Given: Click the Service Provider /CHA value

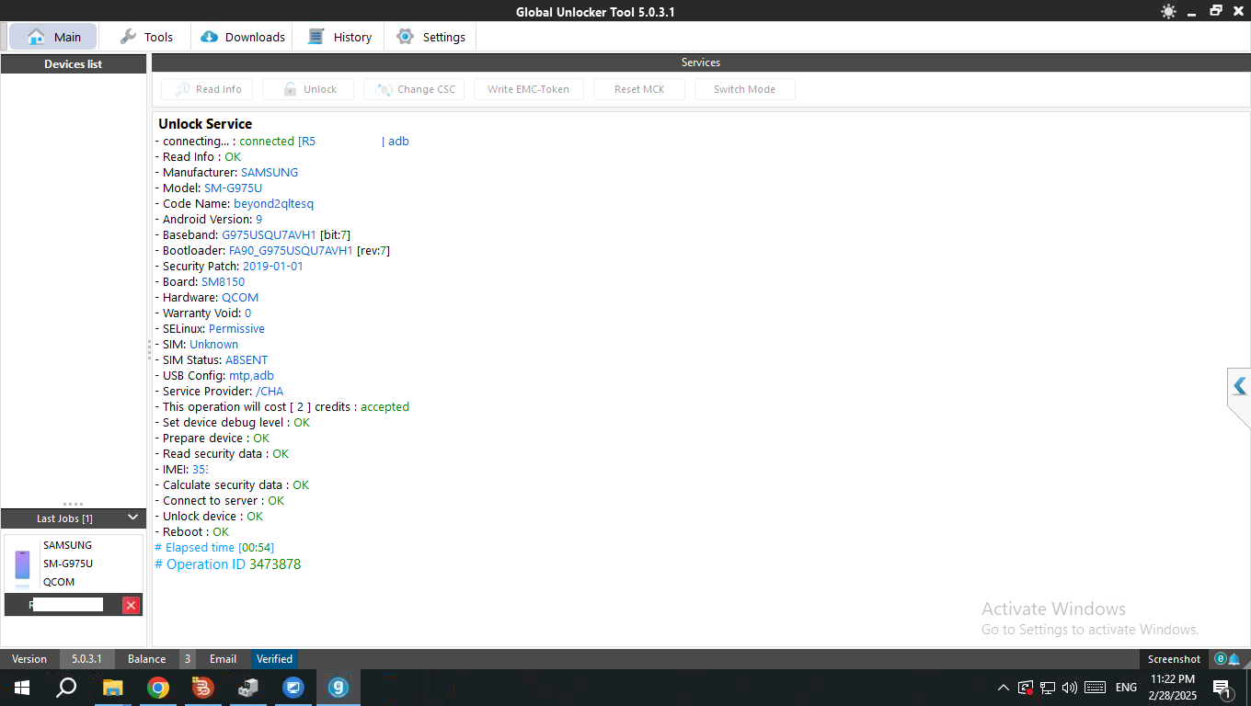Looking at the screenshot, I should coord(270,392).
